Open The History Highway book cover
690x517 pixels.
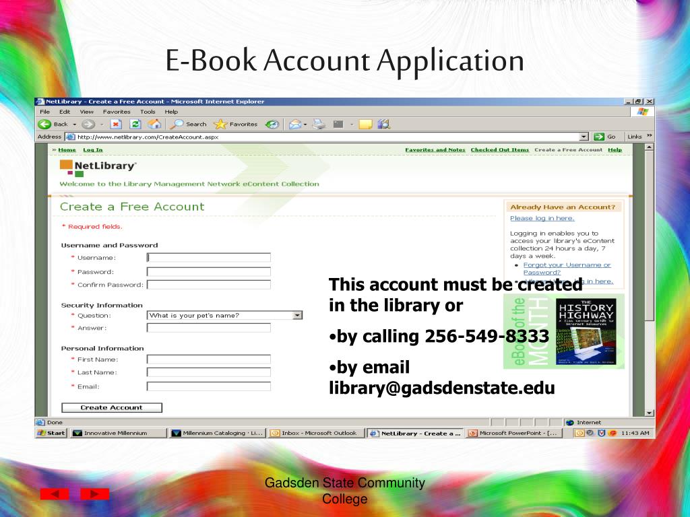(586, 332)
